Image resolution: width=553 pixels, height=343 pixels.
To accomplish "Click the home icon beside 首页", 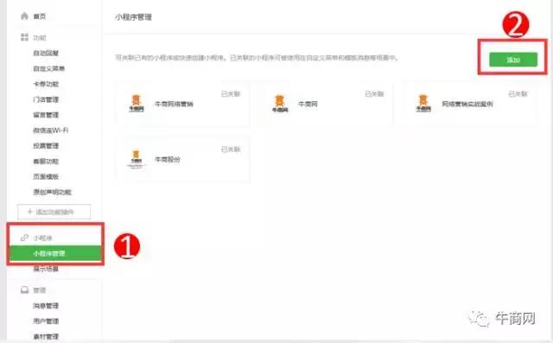I will (24, 16).
